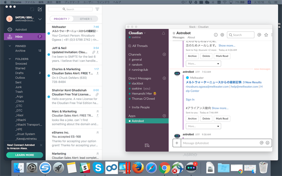Launch Skype from the Dock
This screenshot has width=282, height=176.
pos(98,167)
